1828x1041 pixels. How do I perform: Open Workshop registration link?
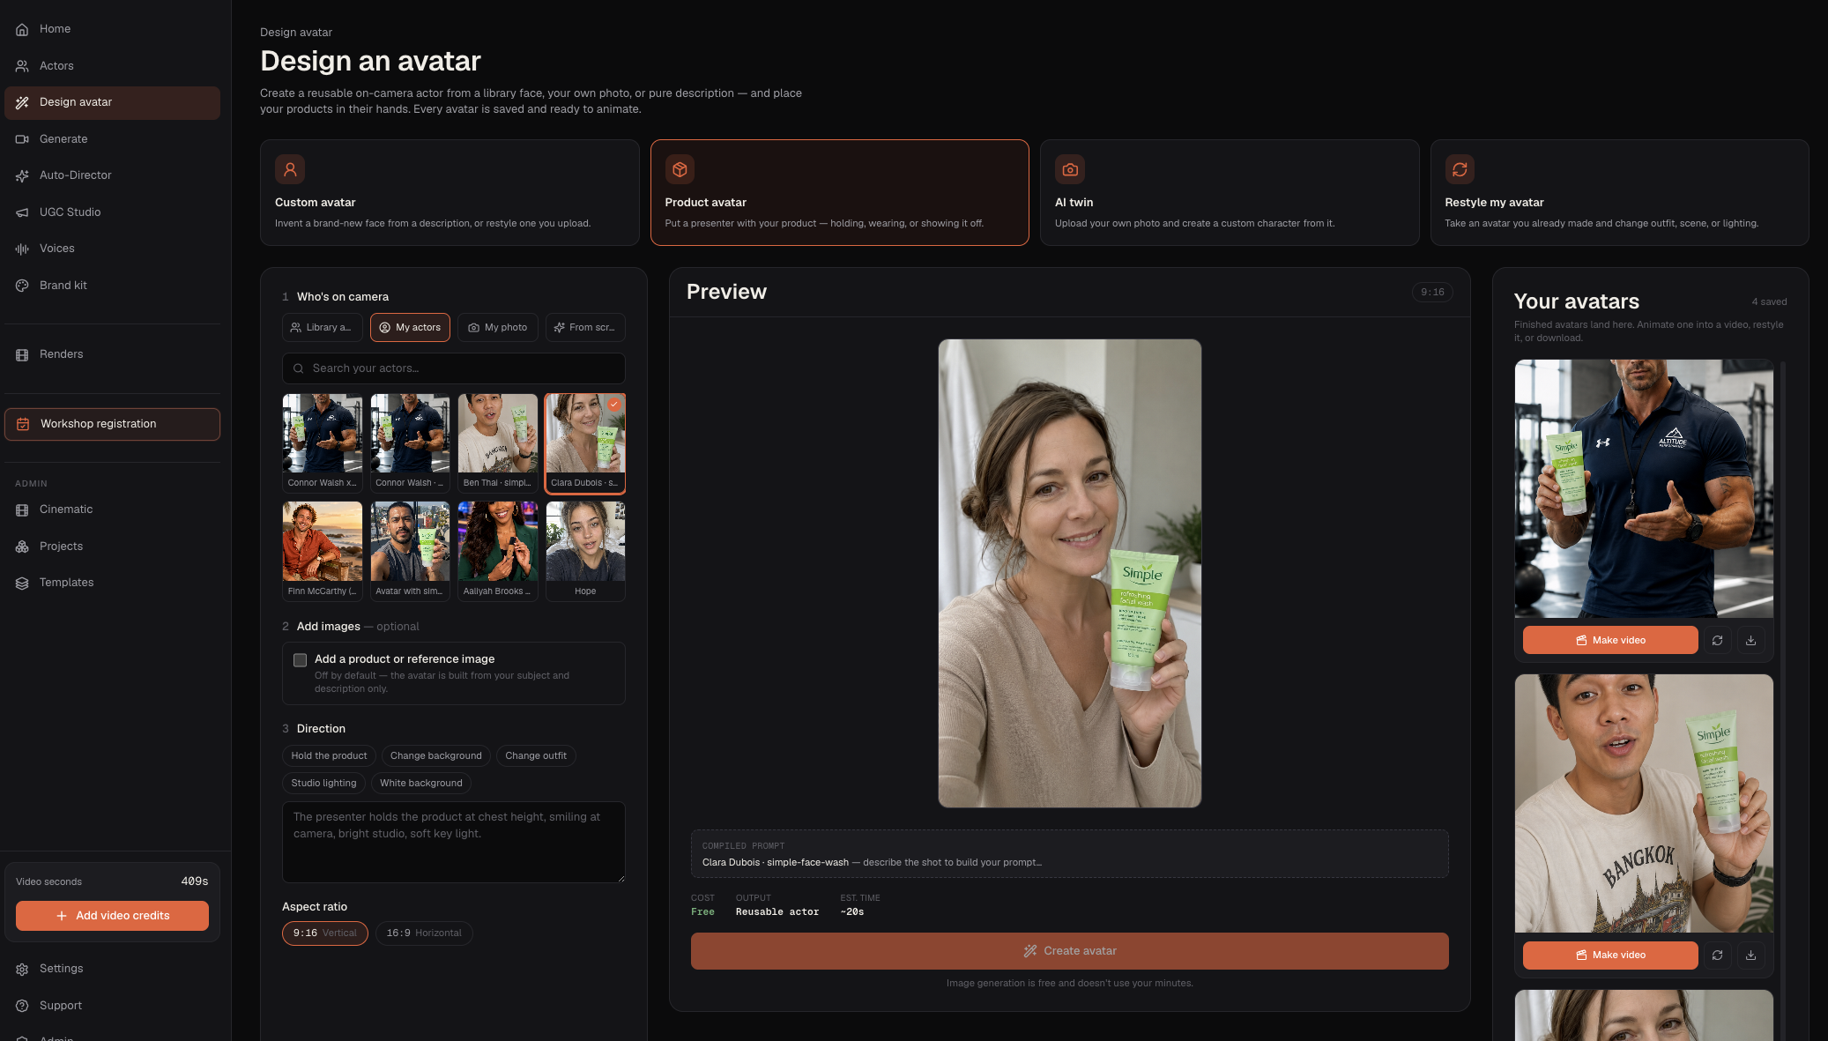tap(113, 424)
